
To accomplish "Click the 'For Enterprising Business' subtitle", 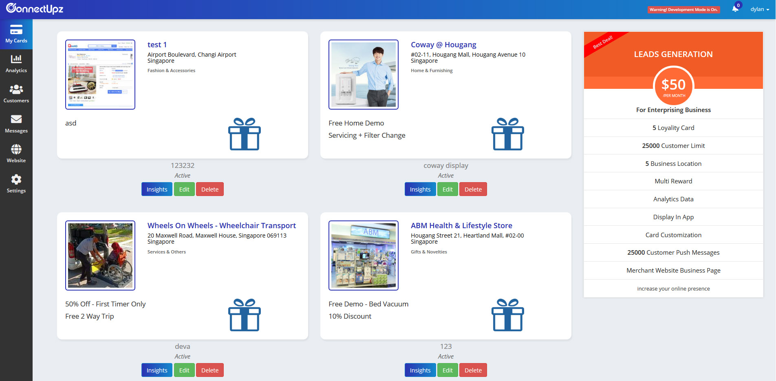I will coord(673,110).
